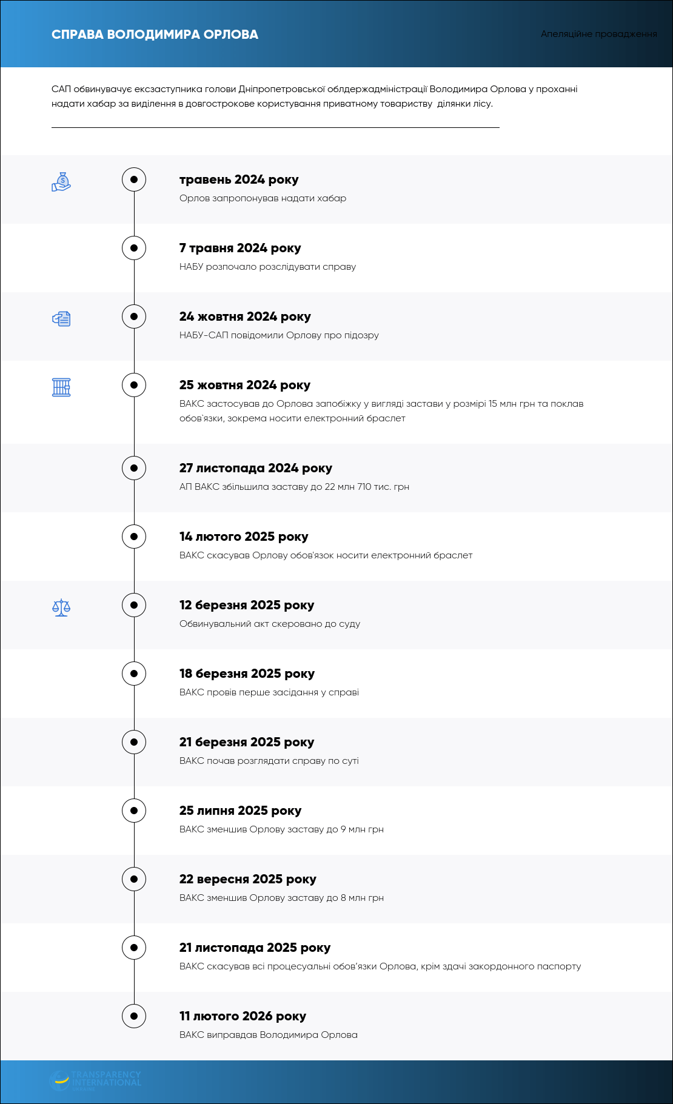This screenshot has height=1104, width=673.
Task: Click the 25 липня 2025 timeline marker
Action: (x=134, y=811)
